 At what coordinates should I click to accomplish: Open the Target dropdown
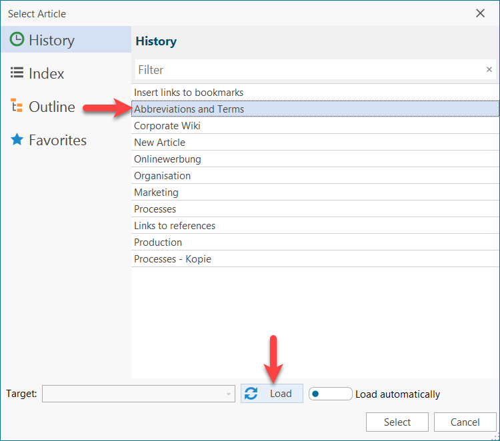[229, 394]
